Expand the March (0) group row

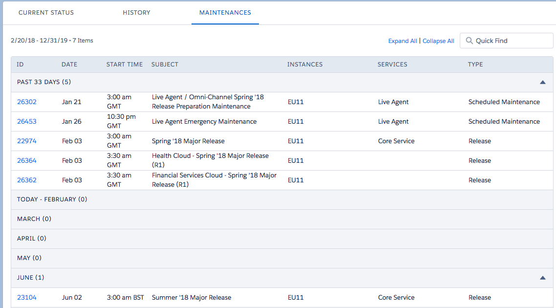coord(282,219)
